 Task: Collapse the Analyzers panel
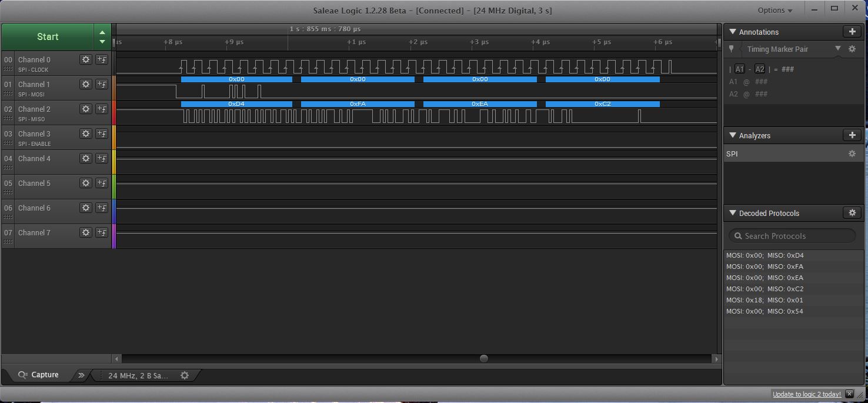coord(733,135)
